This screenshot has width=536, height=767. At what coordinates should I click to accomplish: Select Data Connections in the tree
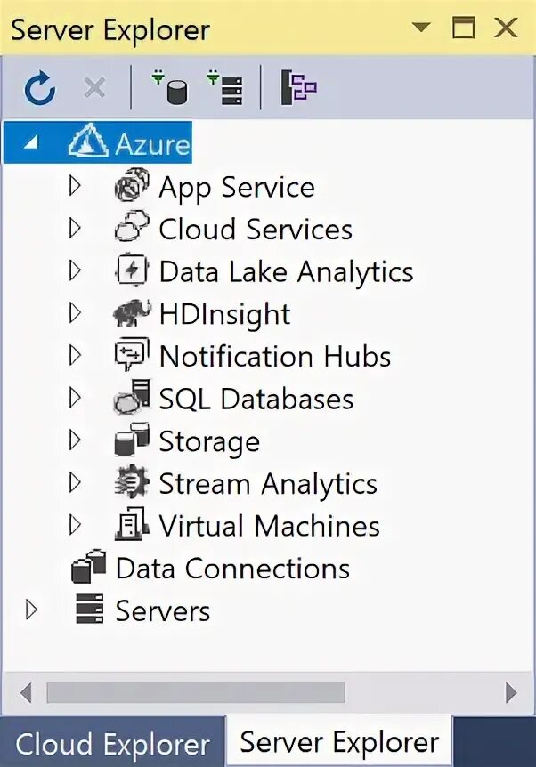[232, 569]
